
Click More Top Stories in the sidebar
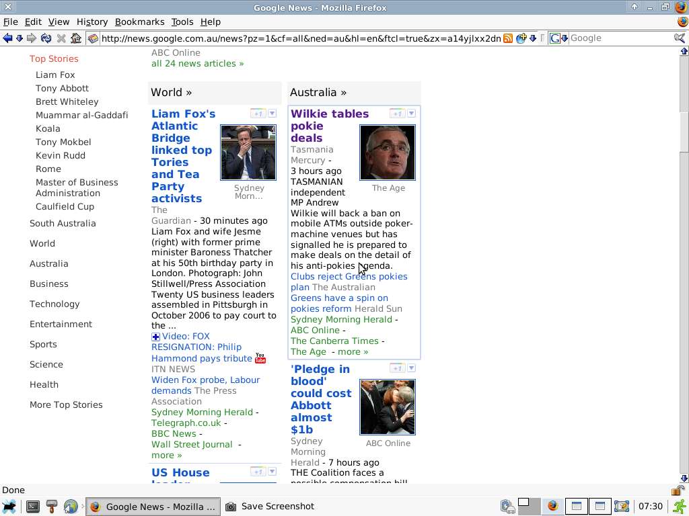pos(66,405)
